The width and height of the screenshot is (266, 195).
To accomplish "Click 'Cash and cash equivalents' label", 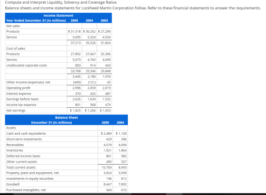I will pyautogui.click(x=26, y=133).
